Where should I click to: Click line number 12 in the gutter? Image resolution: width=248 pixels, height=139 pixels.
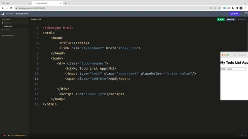click(36, 84)
